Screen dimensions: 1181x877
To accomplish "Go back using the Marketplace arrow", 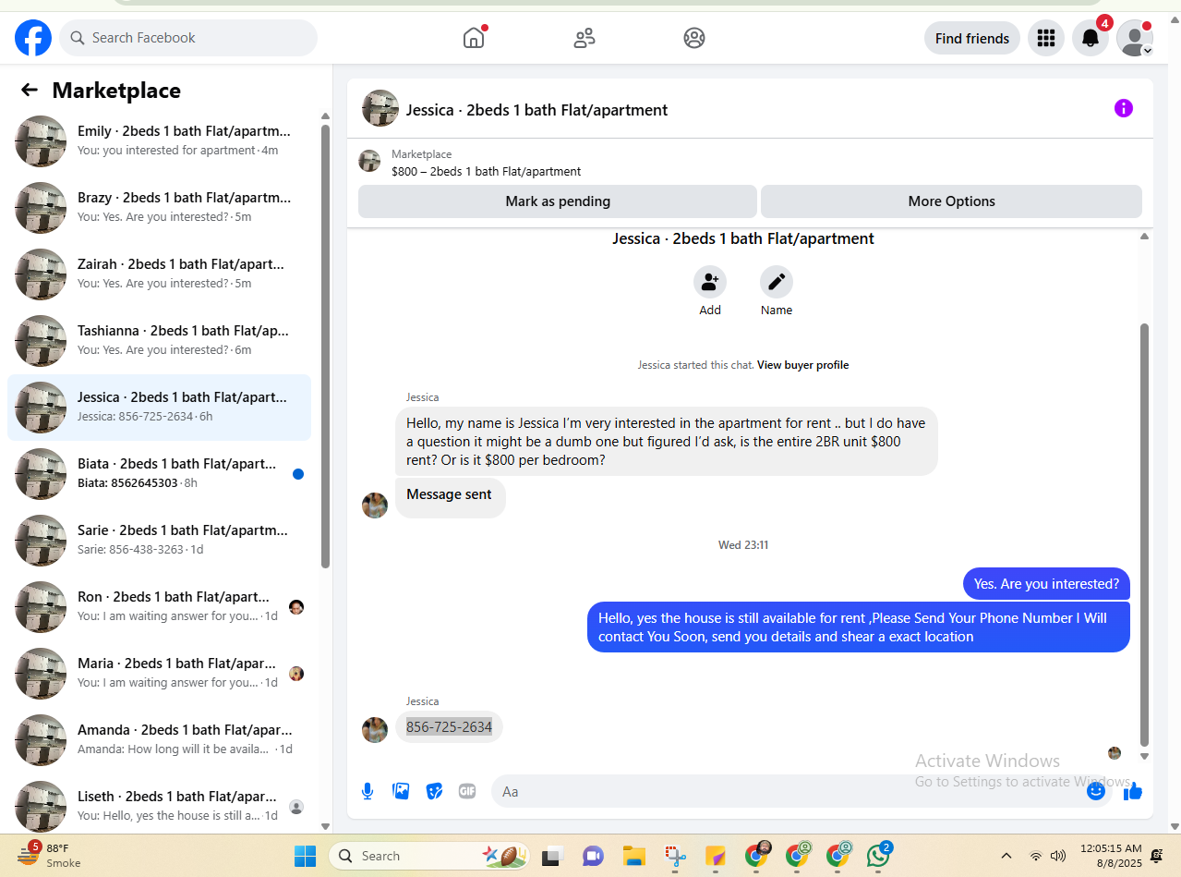I will 30,90.
